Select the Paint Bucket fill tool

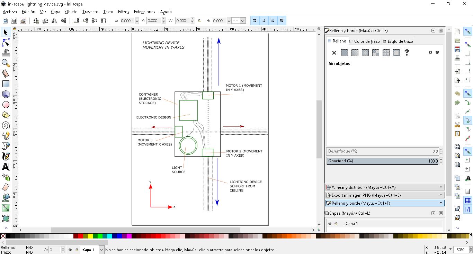pos(6,198)
